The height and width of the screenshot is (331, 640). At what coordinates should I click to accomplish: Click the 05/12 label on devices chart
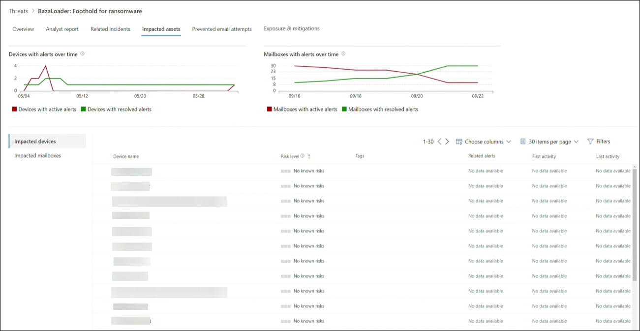tap(82, 96)
